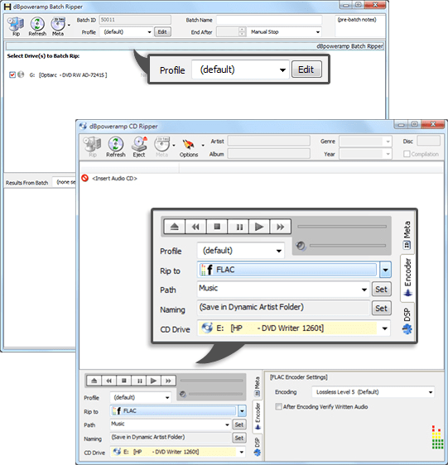Click the greyed Meta icon in CD Ripper

tap(161, 146)
